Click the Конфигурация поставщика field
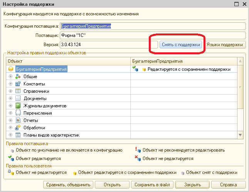The height and width of the screenshot is (192, 249). 153,26
